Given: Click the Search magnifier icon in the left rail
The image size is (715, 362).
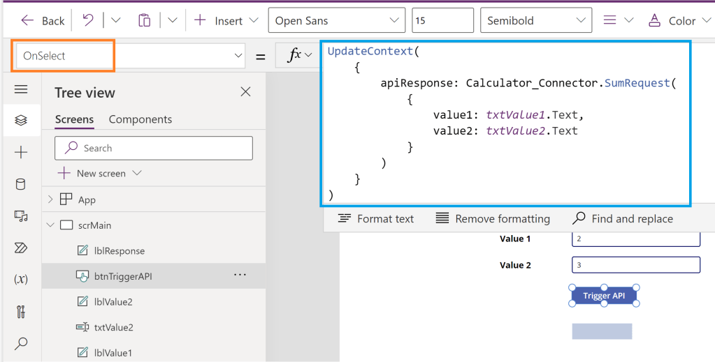Looking at the screenshot, I should [21, 343].
